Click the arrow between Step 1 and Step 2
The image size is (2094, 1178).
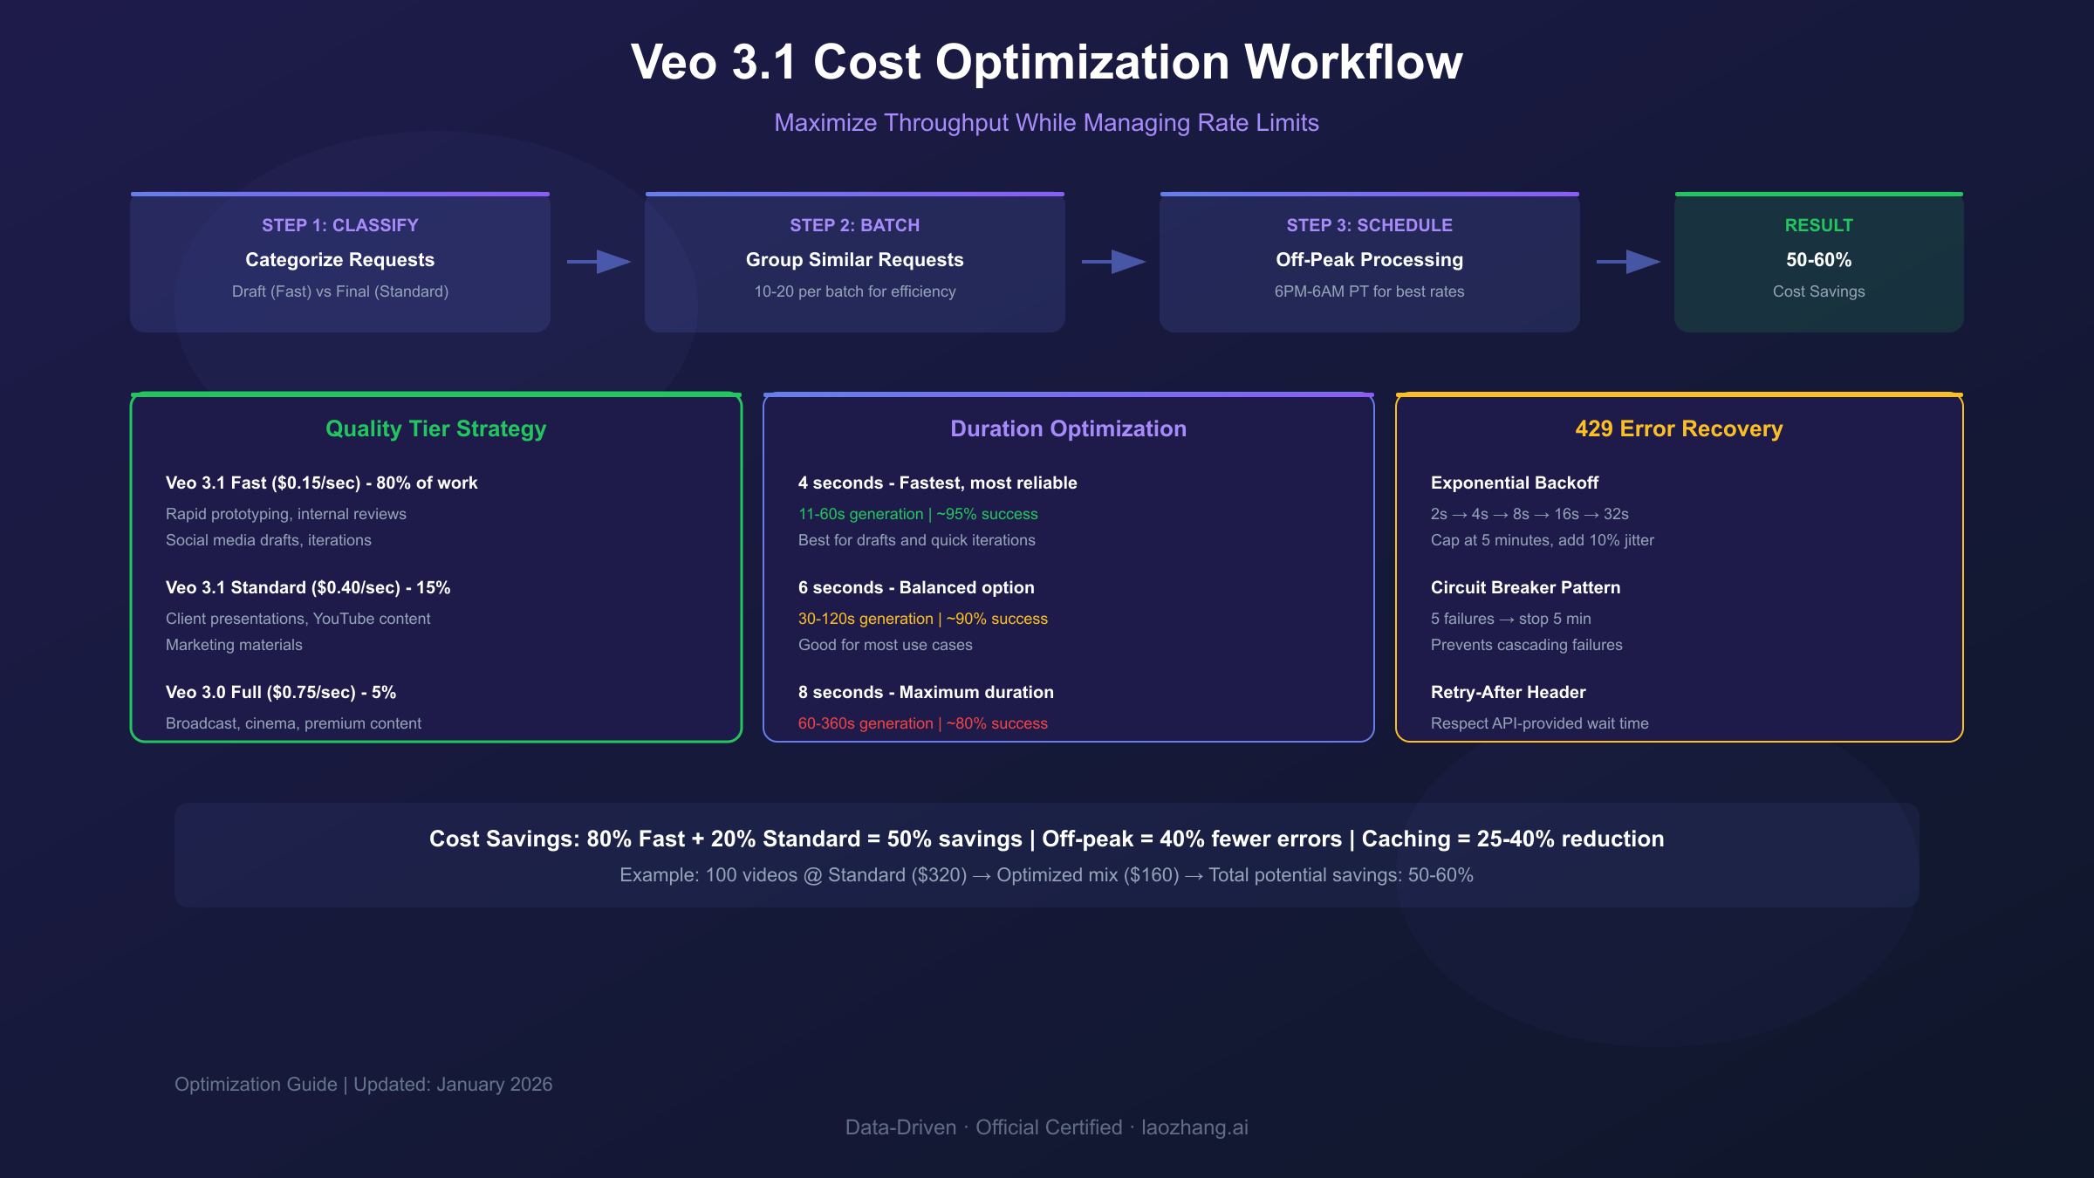pos(597,261)
